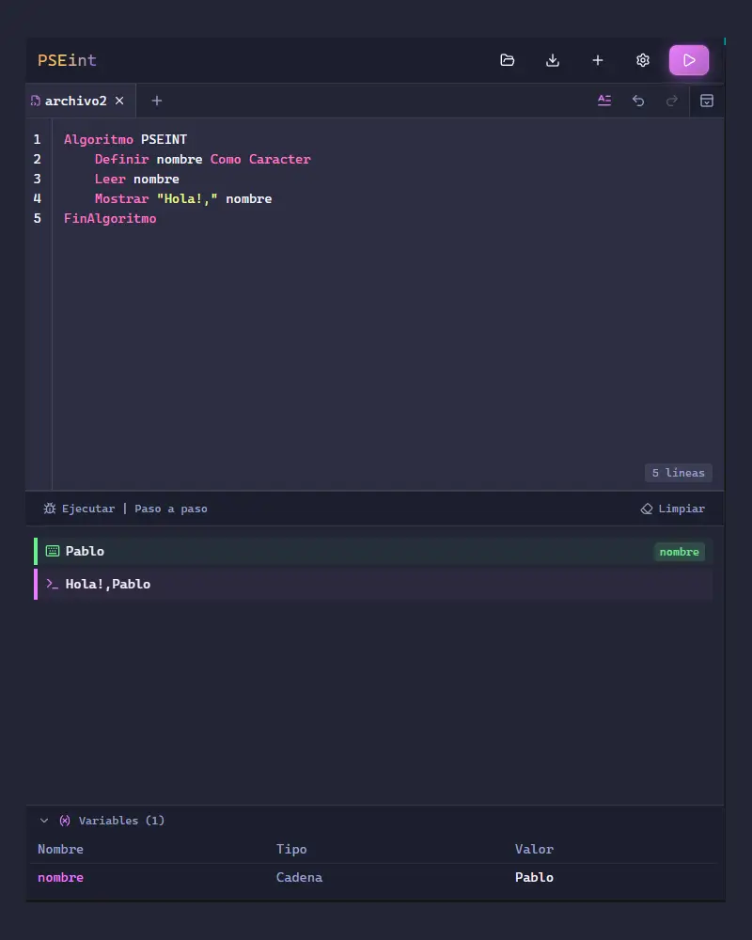Run the algorithm with the pink play button

(689, 60)
